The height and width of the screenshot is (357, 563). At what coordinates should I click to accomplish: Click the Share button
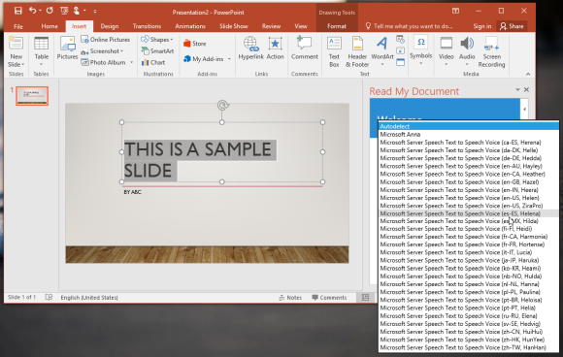[x=512, y=26]
